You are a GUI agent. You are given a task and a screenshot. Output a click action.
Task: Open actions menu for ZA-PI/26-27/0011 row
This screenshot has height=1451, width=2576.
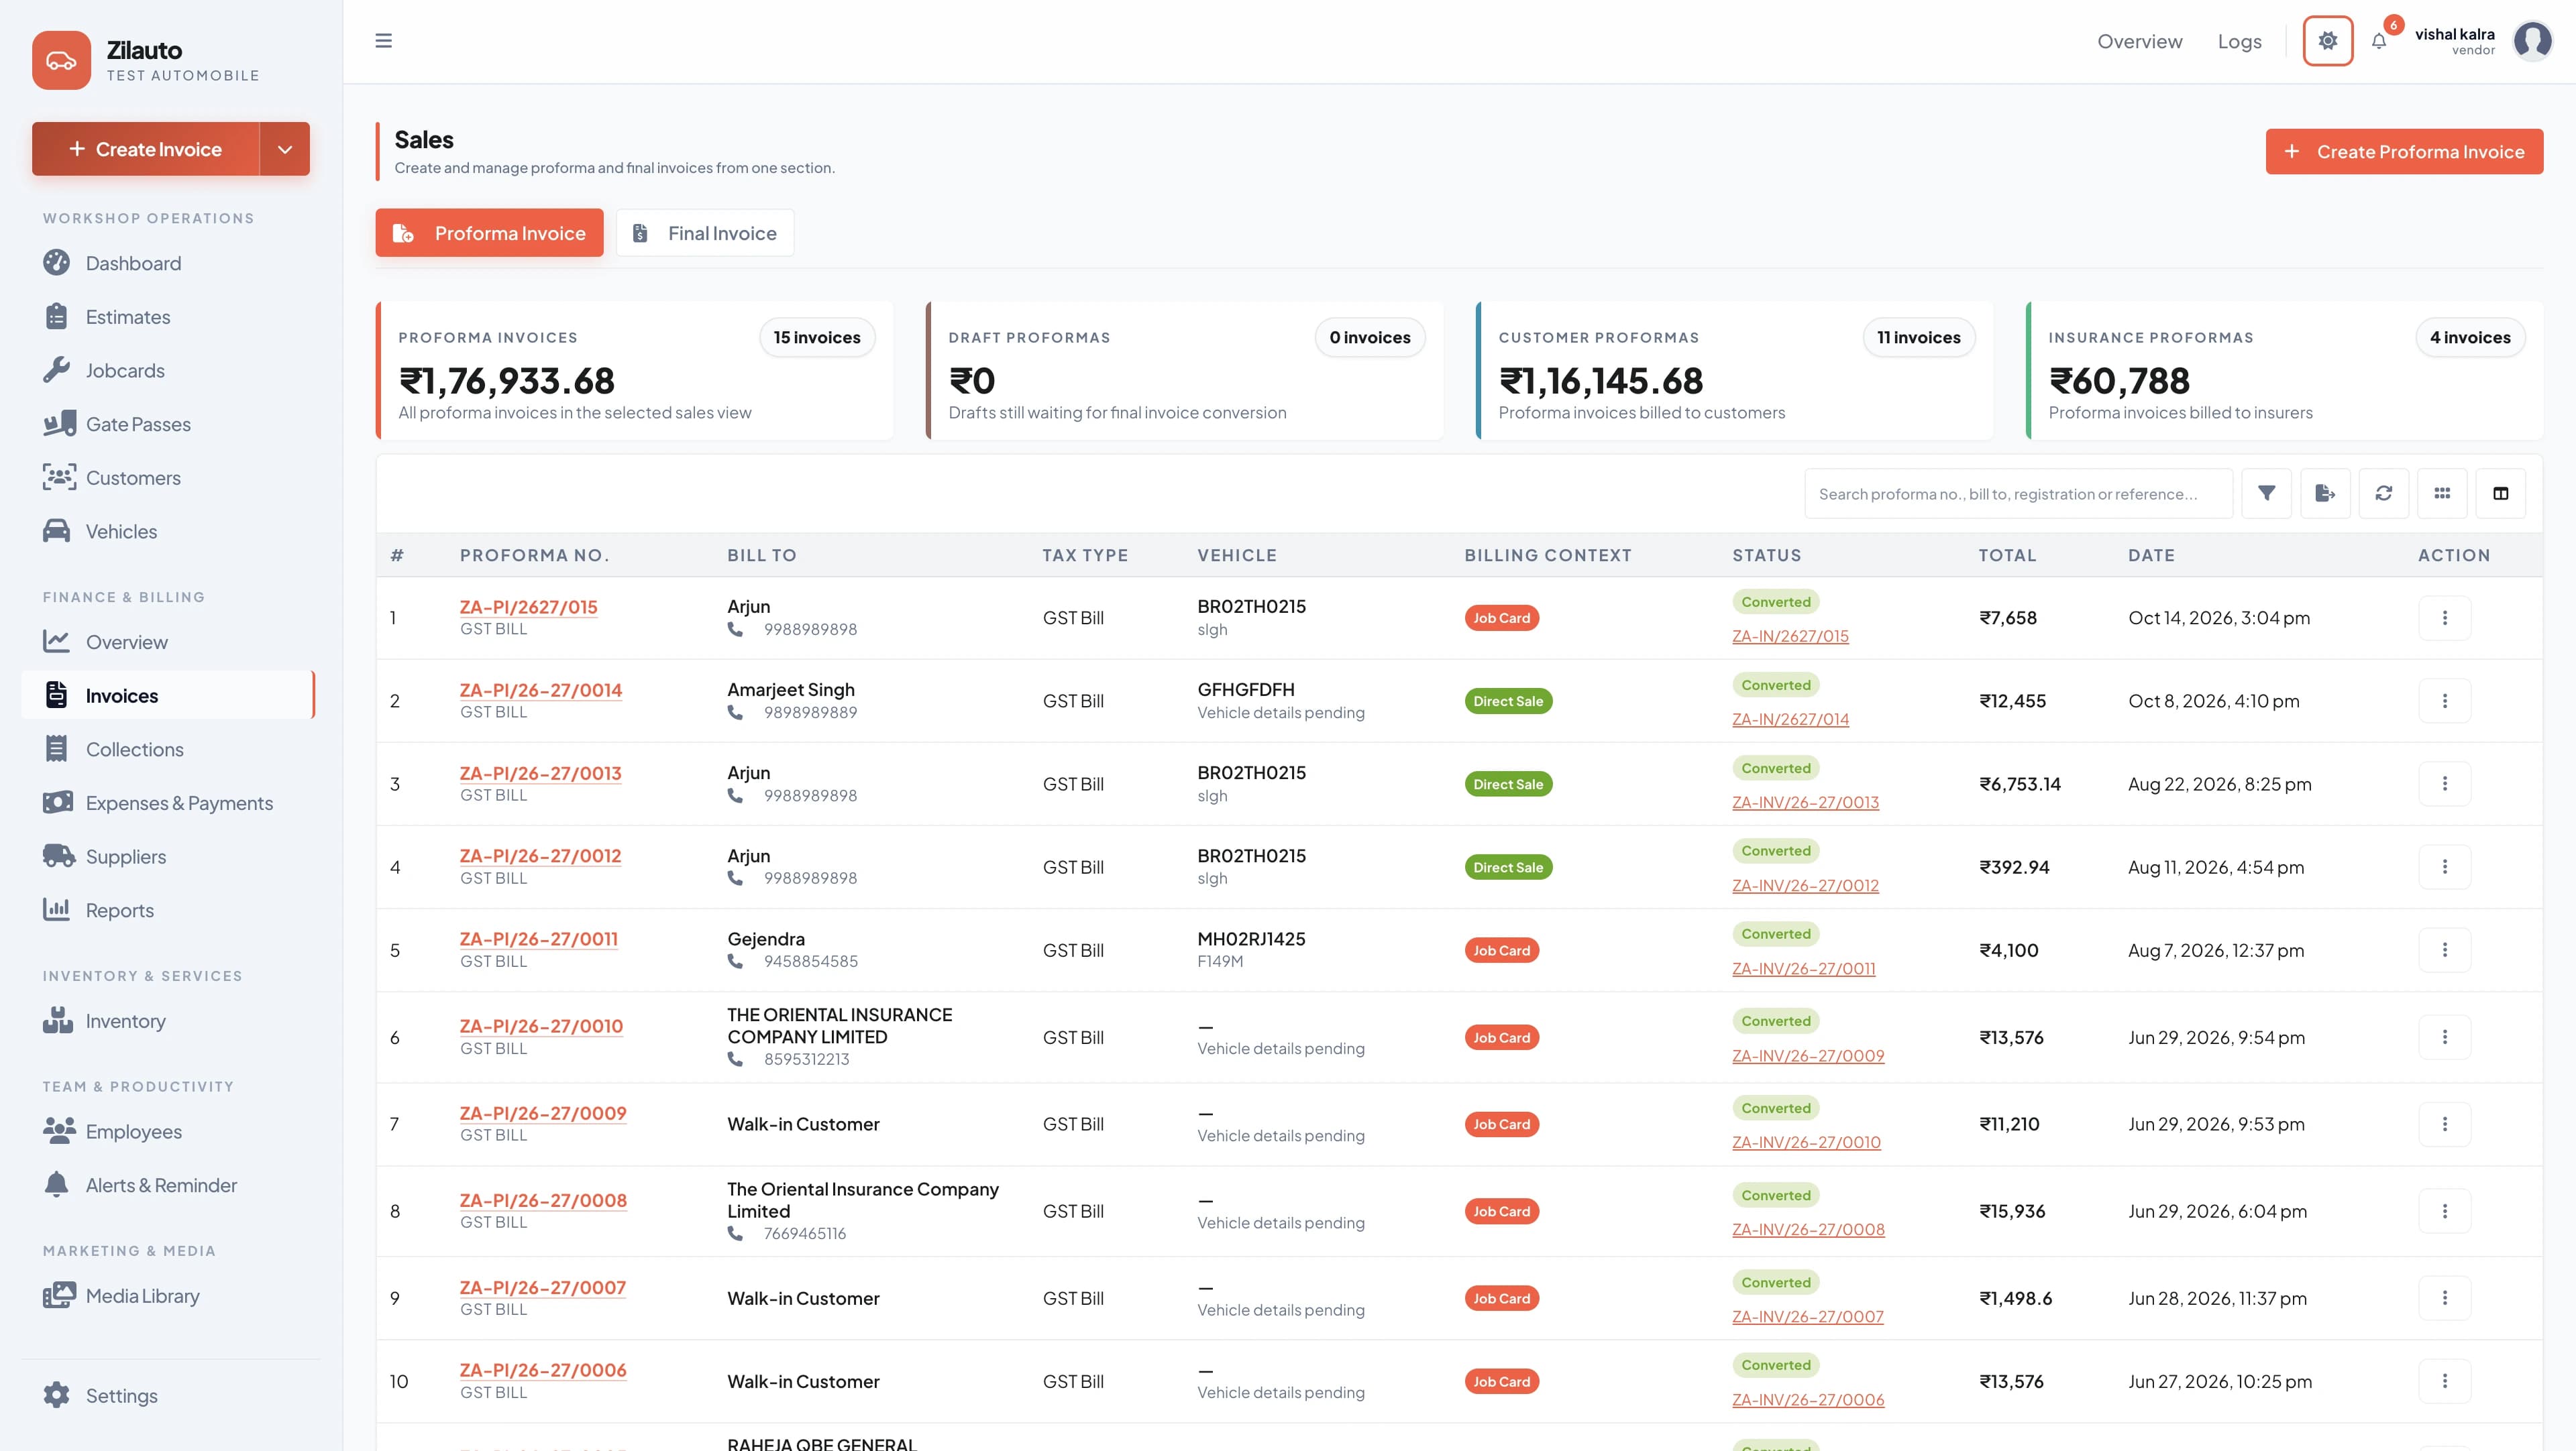coord(2445,950)
